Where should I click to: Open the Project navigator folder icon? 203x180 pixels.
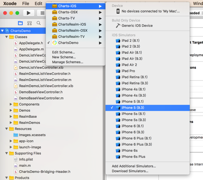[20, 23]
